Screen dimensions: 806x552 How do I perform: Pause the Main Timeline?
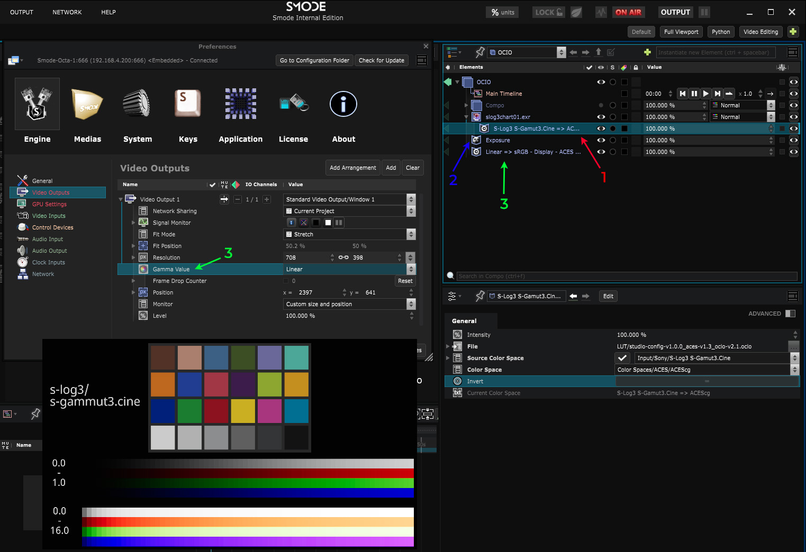[x=694, y=94]
